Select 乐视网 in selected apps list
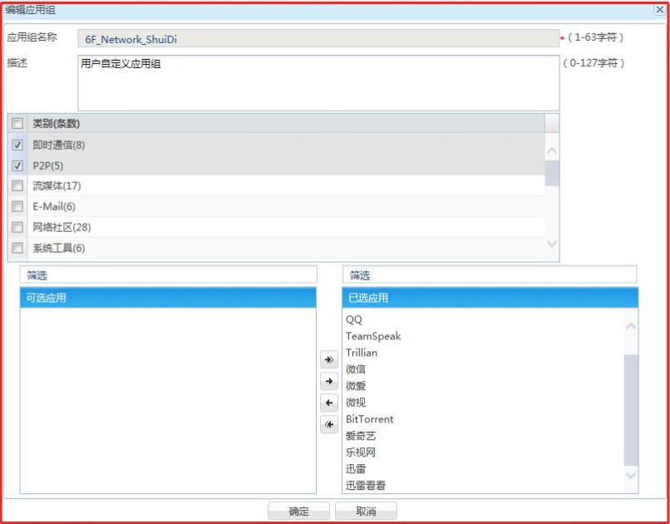The height and width of the screenshot is (524, 670). (361, 452)
